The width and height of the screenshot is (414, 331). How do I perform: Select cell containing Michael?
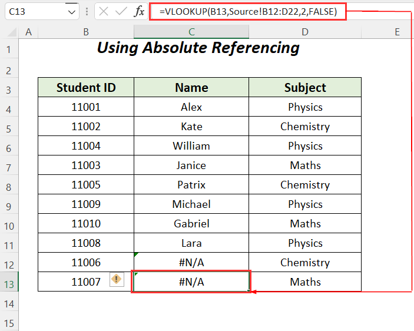pos(191,204)
